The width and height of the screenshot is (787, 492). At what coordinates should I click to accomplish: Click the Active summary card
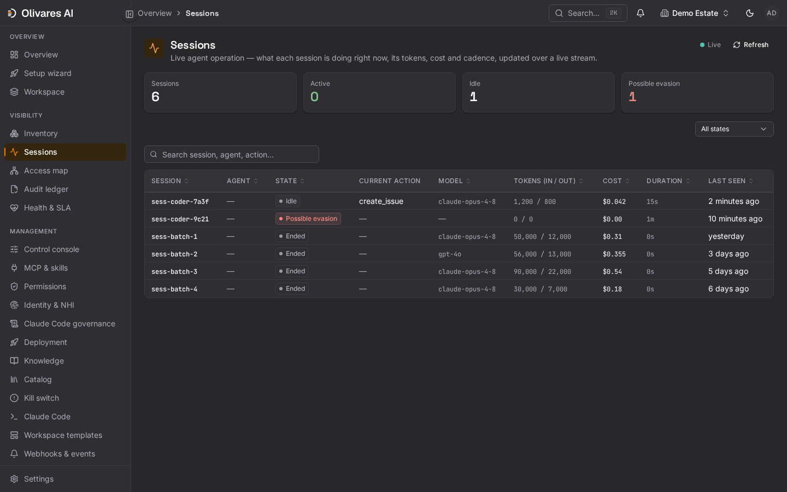tap(379, 92)
